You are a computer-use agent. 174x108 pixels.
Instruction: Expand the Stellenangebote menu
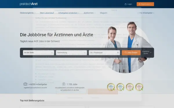tap(28, 13)
